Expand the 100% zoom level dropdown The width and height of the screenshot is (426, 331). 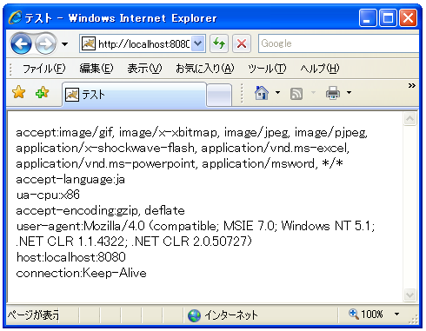pyautogui.click(x=396, y=314)
